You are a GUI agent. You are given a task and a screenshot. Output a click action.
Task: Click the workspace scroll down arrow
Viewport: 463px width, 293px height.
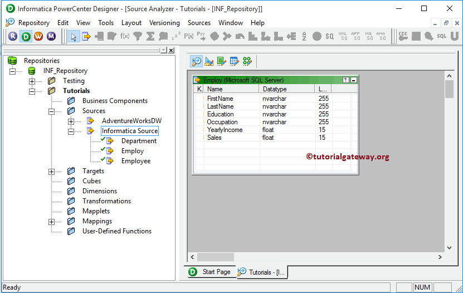[x=449, y=248]
